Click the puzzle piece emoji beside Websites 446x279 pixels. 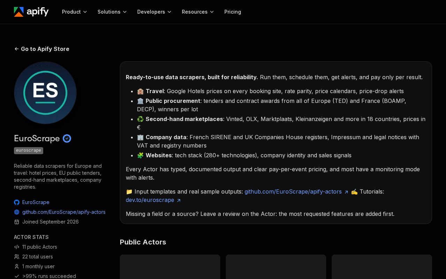[x=140, y=155]
